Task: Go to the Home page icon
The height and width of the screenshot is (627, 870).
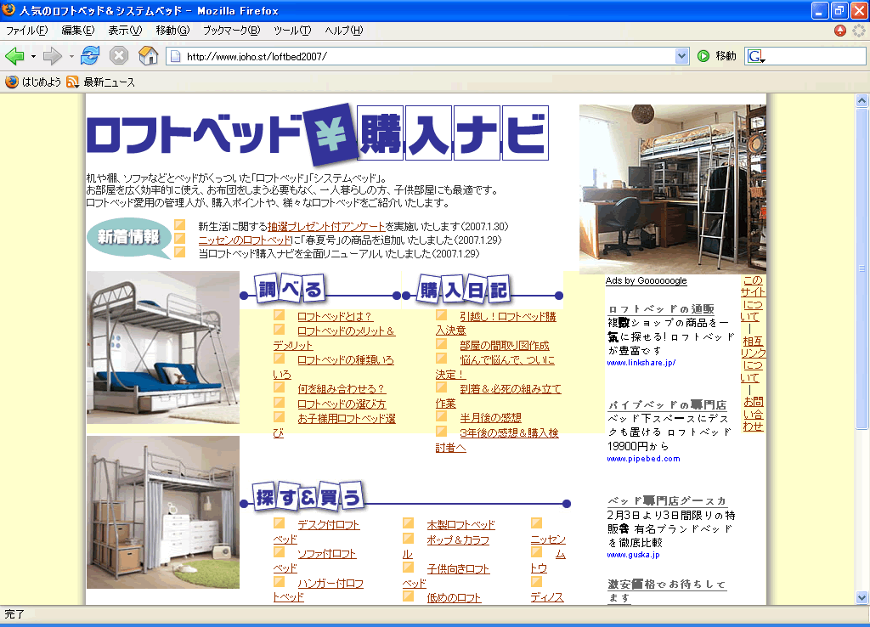Action: (148, 56)
